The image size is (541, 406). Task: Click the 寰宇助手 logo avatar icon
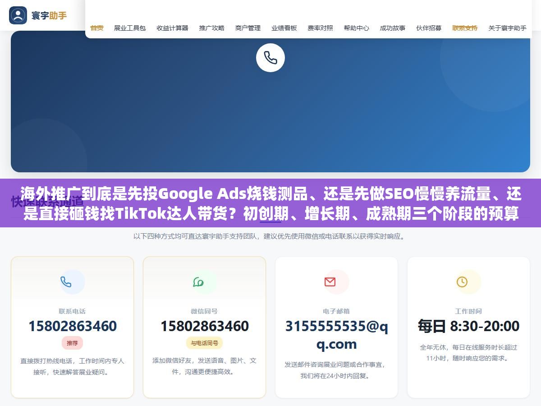[x=18, y=15]
